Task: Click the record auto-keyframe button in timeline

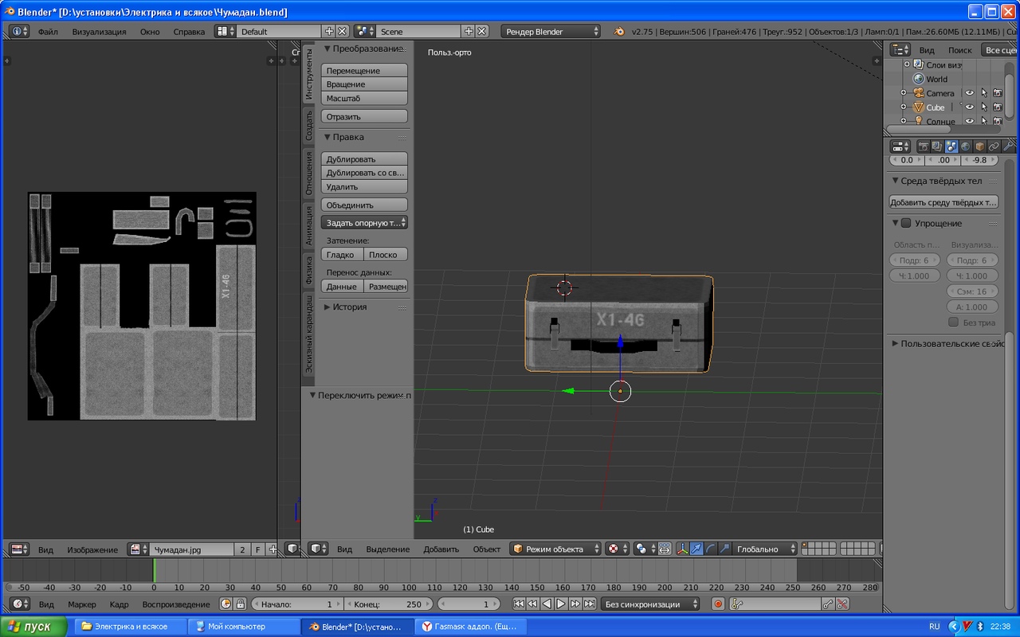Action: tap(717, 604)
